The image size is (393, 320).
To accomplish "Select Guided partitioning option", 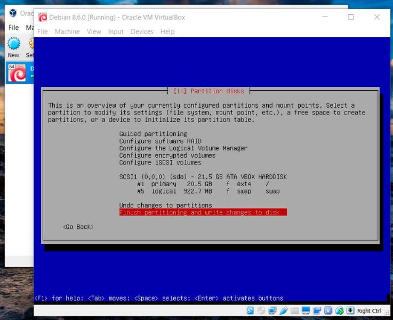I will pos(153,133).
